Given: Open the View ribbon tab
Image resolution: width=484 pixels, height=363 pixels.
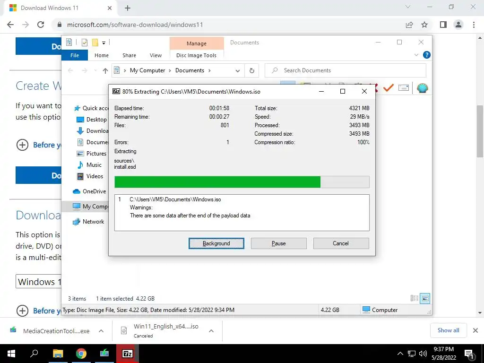Looking at the screenshot, I should click(156, 55).
